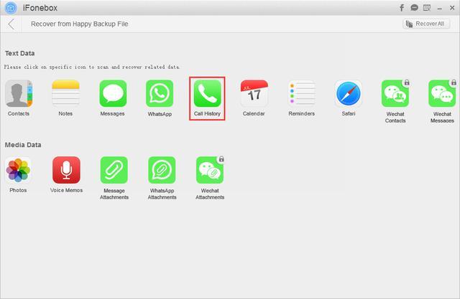Close the iFonebox window
Viewport: 460px width, 299px height.
(x=452, y=8)
